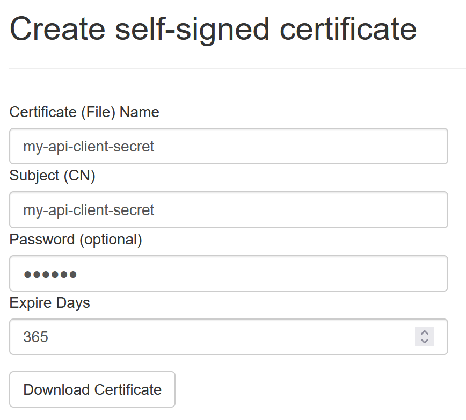The height and width of the screenshot is (420, 466).
Task: Decrease Expire Days with the down arrow
Action: 425,341
